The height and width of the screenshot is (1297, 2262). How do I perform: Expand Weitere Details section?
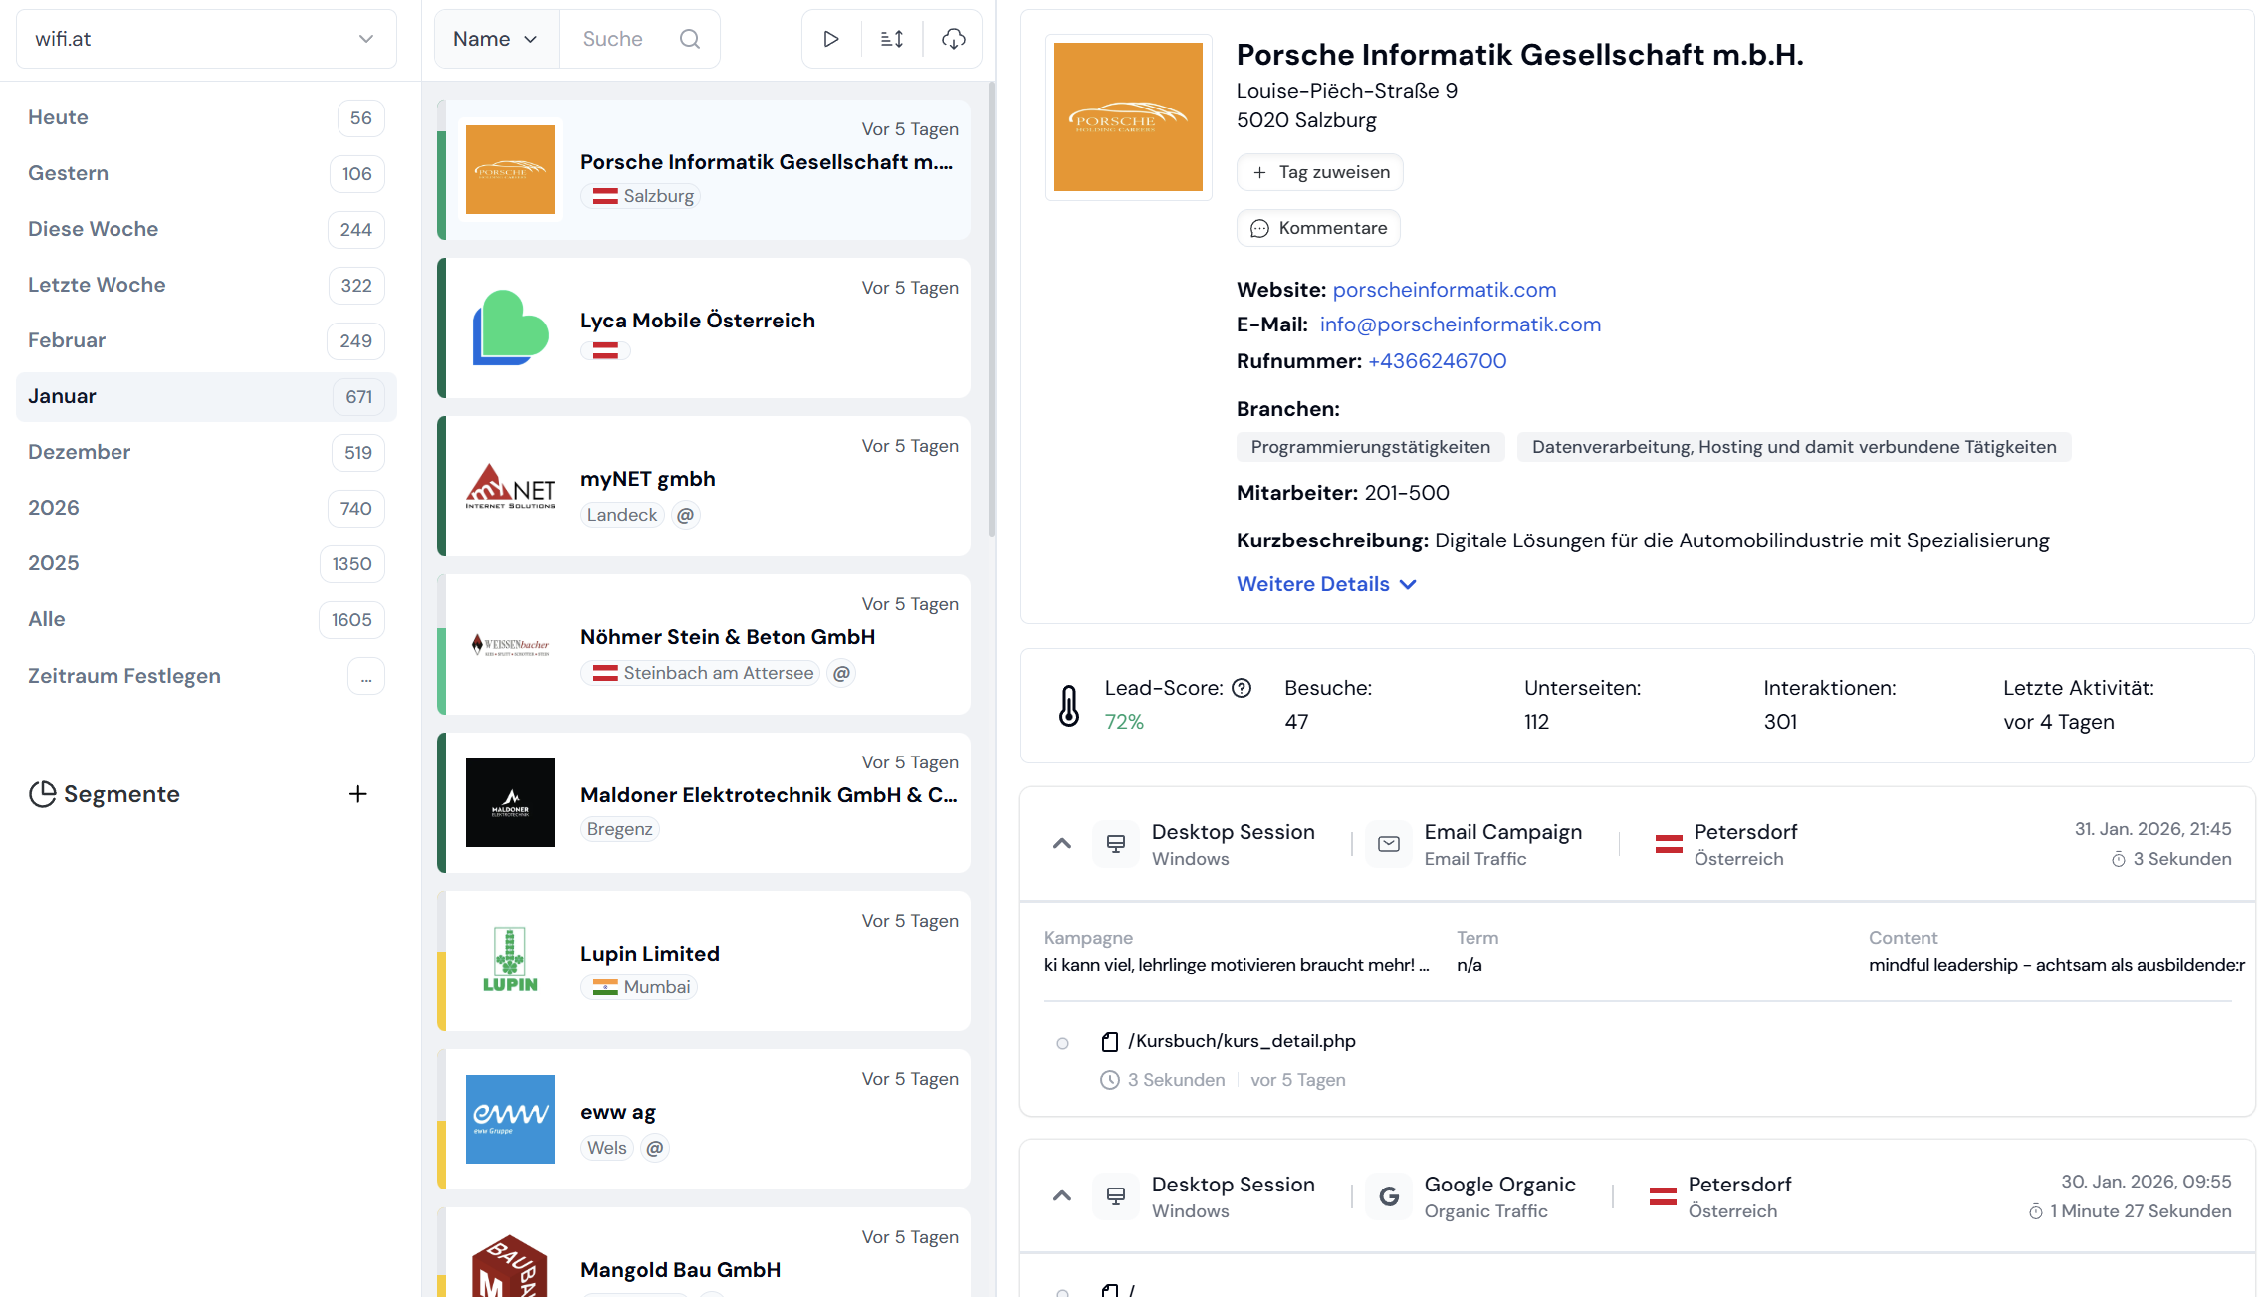click(x=1325, y=584)
